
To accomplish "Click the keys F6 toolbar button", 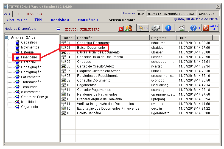I will coord(143,28).
